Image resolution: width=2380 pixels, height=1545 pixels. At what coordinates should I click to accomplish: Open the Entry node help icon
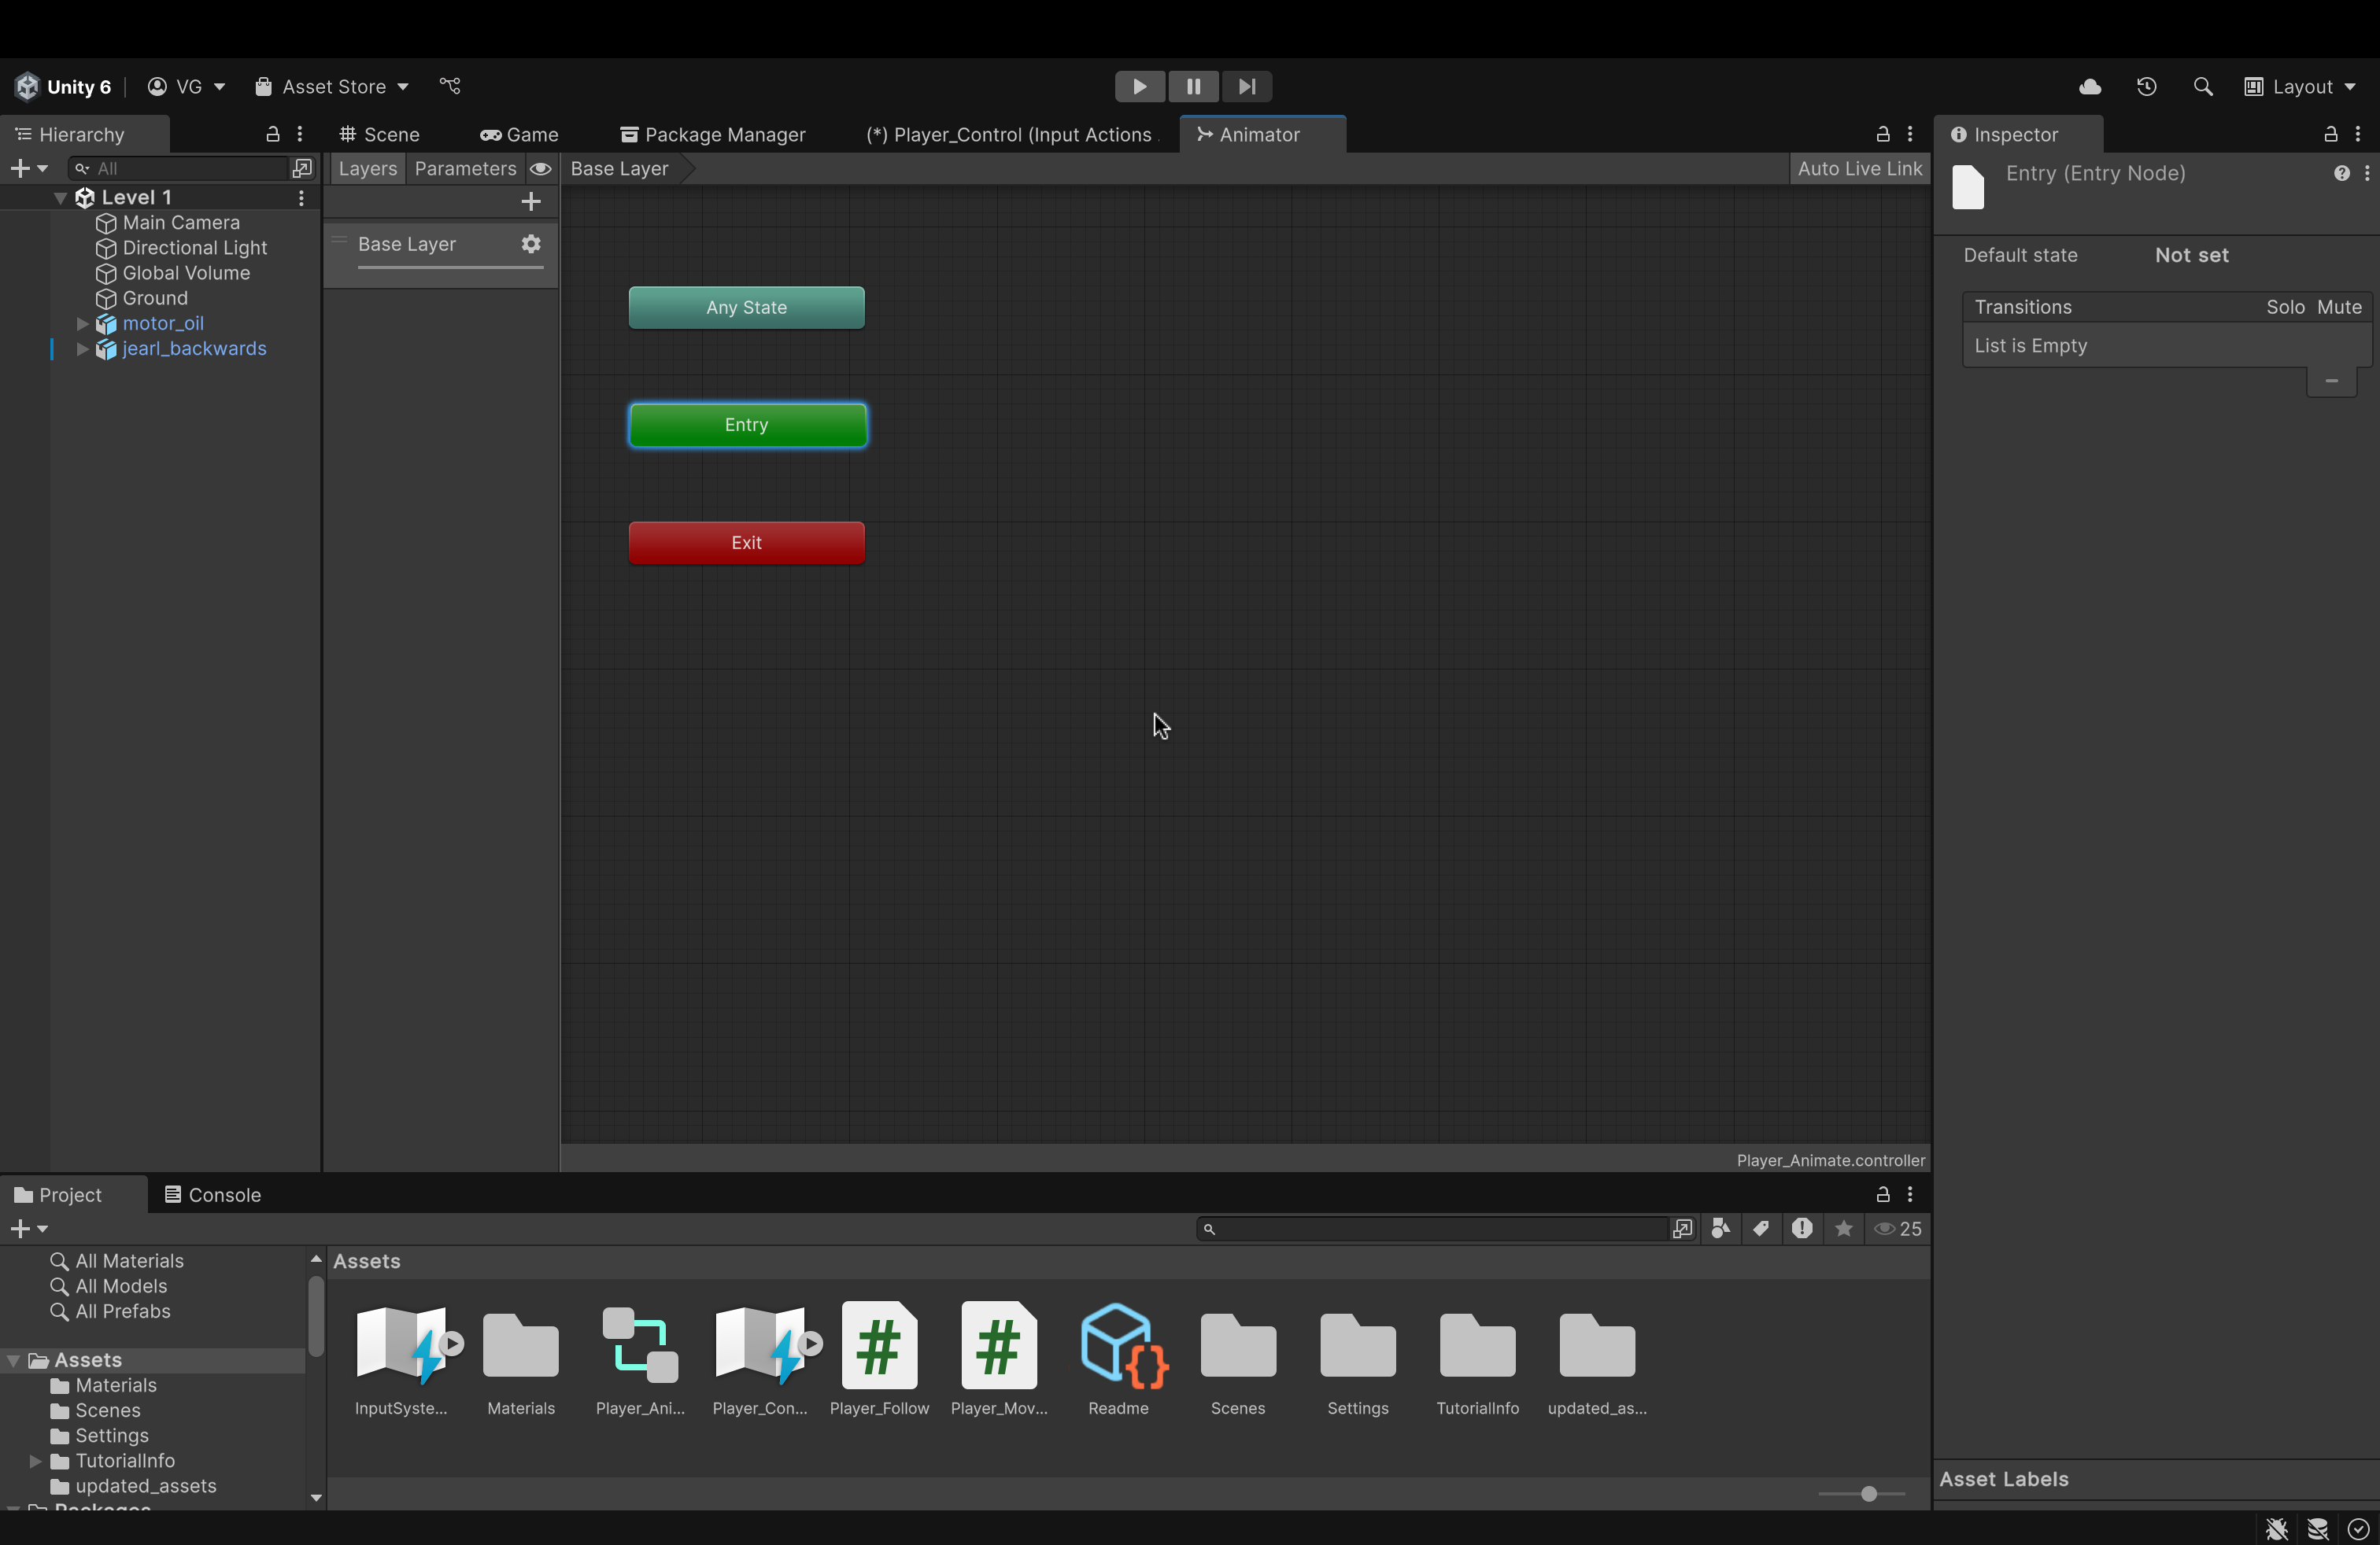pos(2341,174)
